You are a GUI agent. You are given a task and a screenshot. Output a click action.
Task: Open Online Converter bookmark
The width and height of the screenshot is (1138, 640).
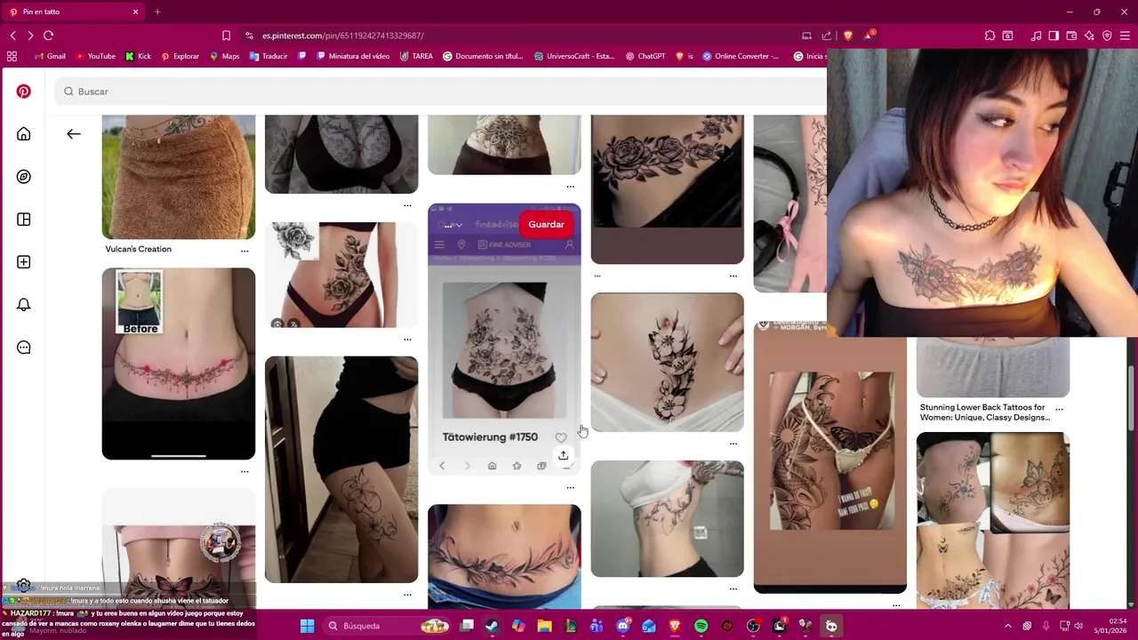741,56
